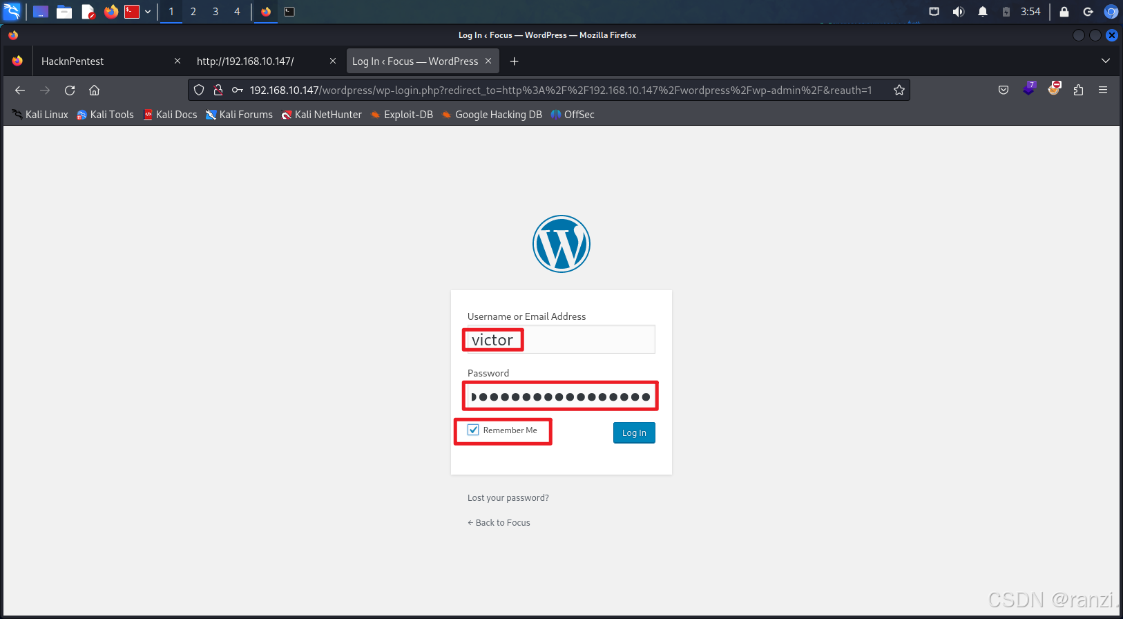Close the HacknPentest tab
This screenshot has height=619, width=1123.
(177, 61)
